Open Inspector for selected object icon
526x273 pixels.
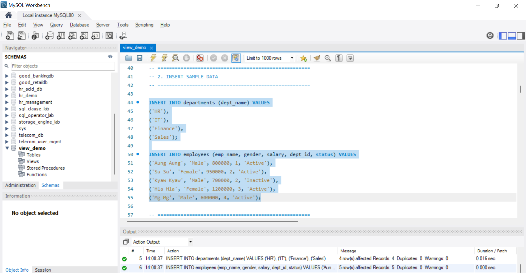(35, 35)
